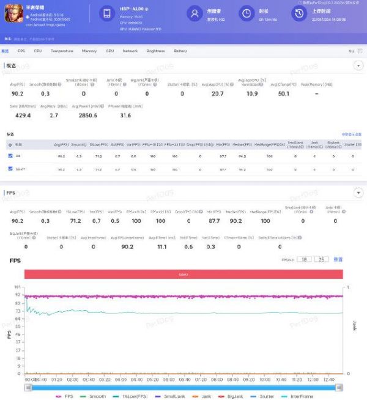Click the phone device icon
Image resolution: width=367 pixels, height=400 pixels.
pyautogui.click(x=106, y=14)
